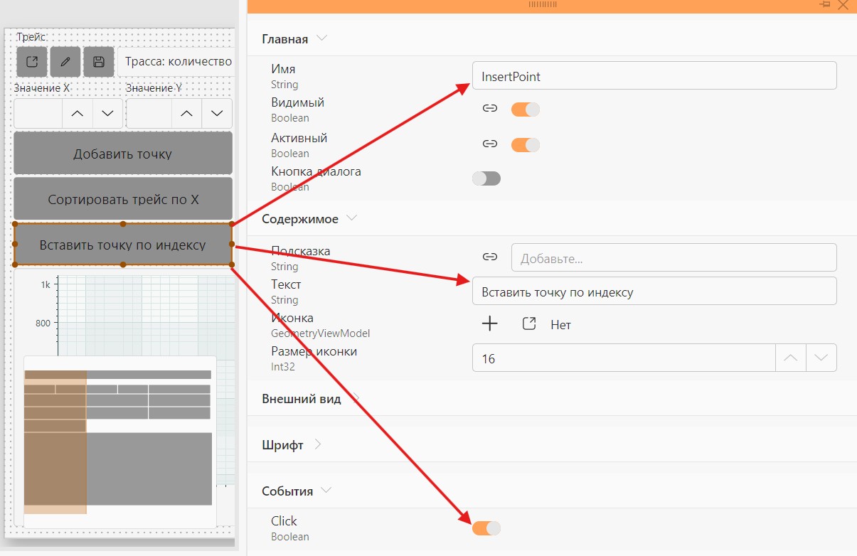Click the Имя field containing InsertPoint
The height and width of the screenshot is (556, 857).
(x=654, y=76)
